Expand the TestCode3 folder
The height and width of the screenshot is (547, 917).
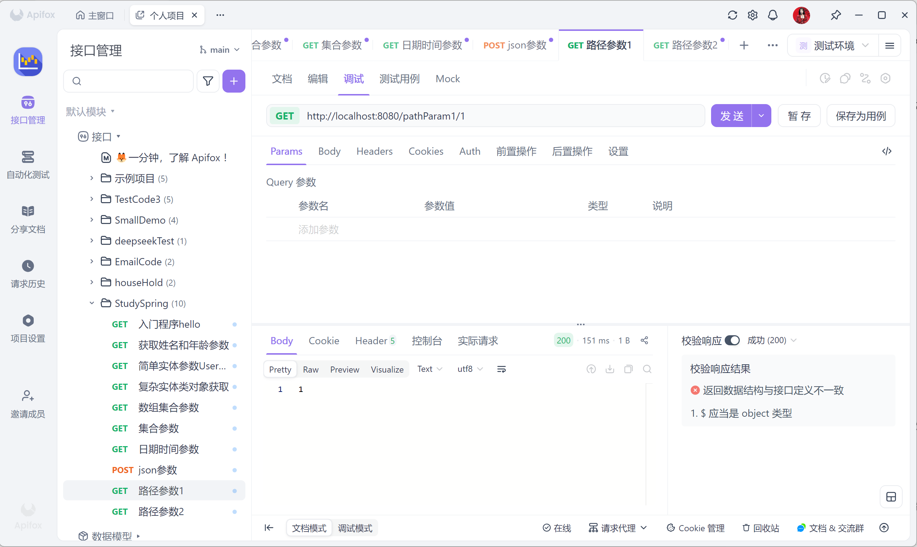coord(92,199)
